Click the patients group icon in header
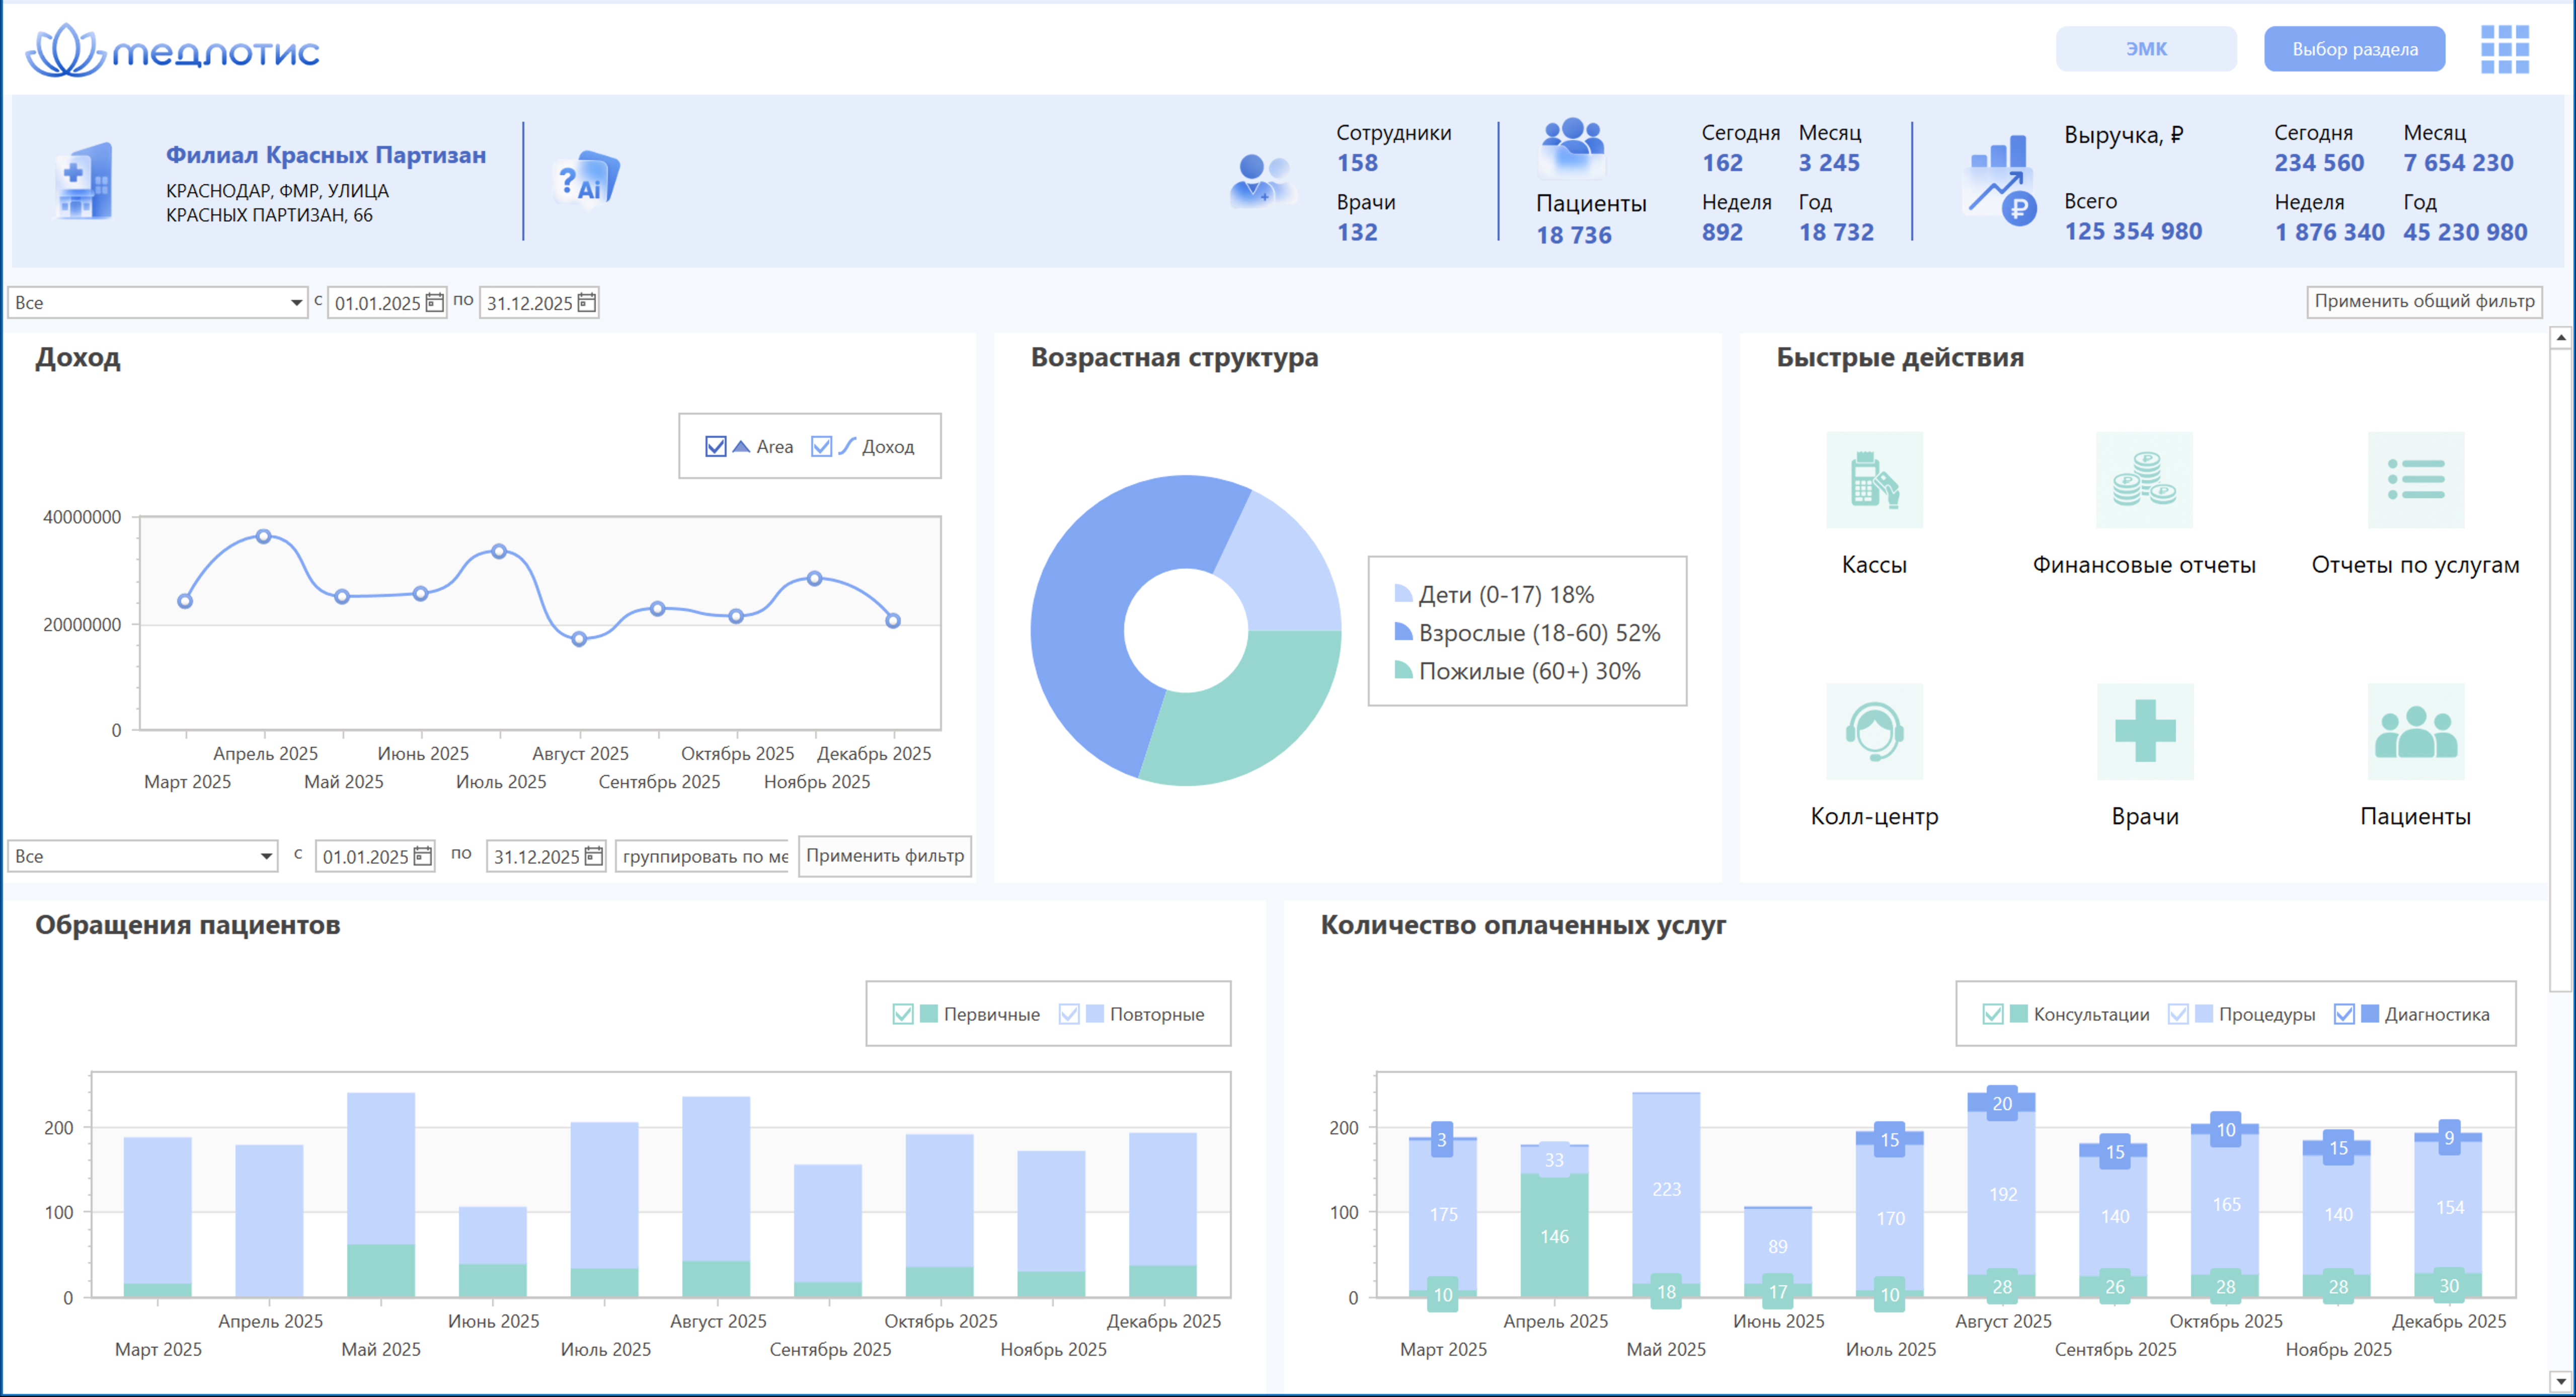This screenshot has width=2576, height=1397. (x=1573, y=147)
